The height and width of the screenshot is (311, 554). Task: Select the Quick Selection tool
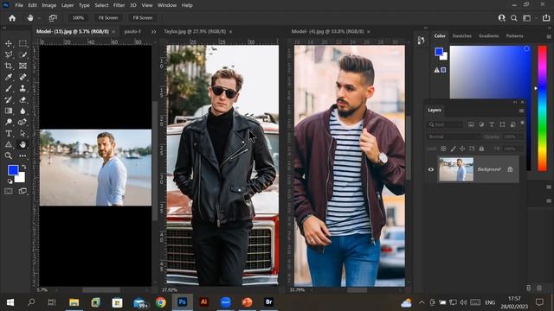coord(23,54)
